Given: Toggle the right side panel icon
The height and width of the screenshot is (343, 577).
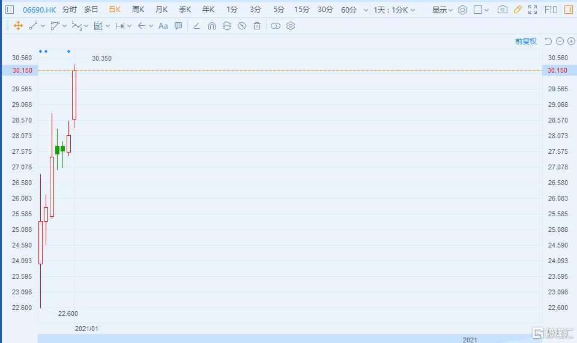Looking at the screenshot, I should pyautogui.click(x=567, y=10).
